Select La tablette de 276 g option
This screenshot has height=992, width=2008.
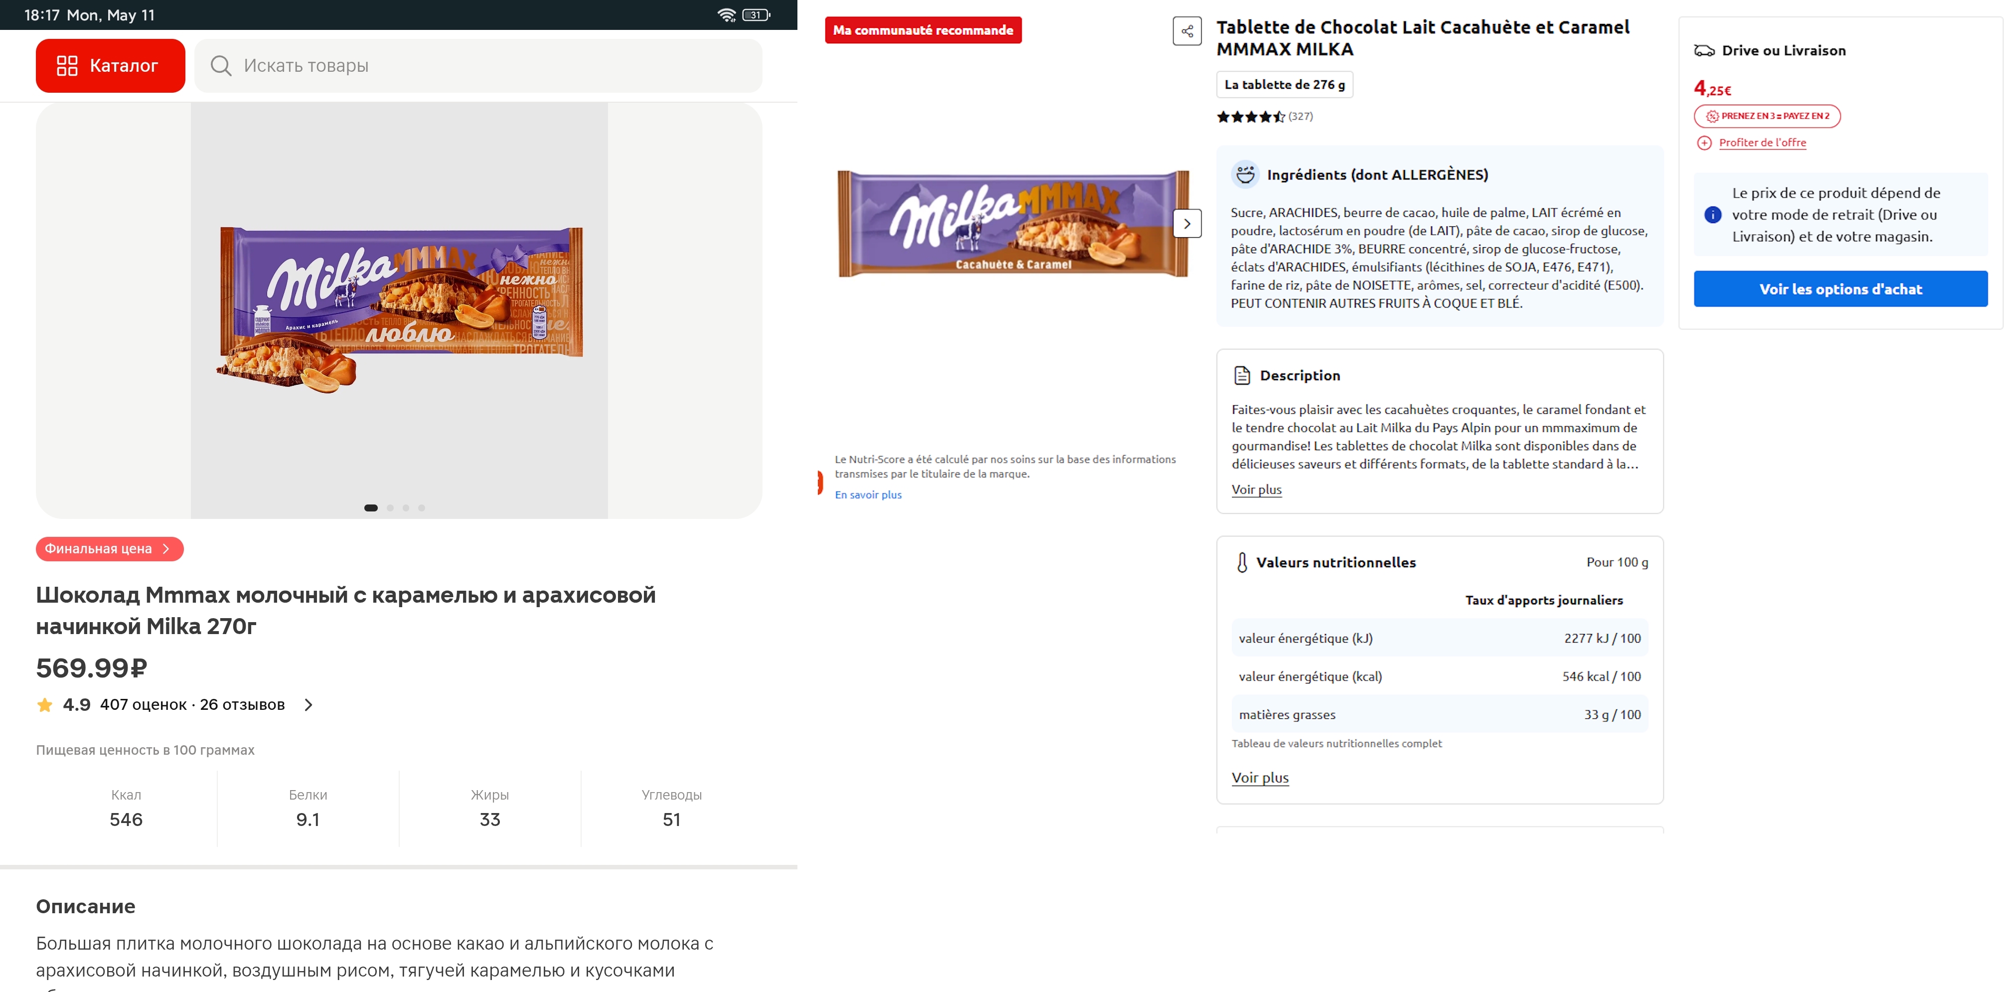[1285, 84]
